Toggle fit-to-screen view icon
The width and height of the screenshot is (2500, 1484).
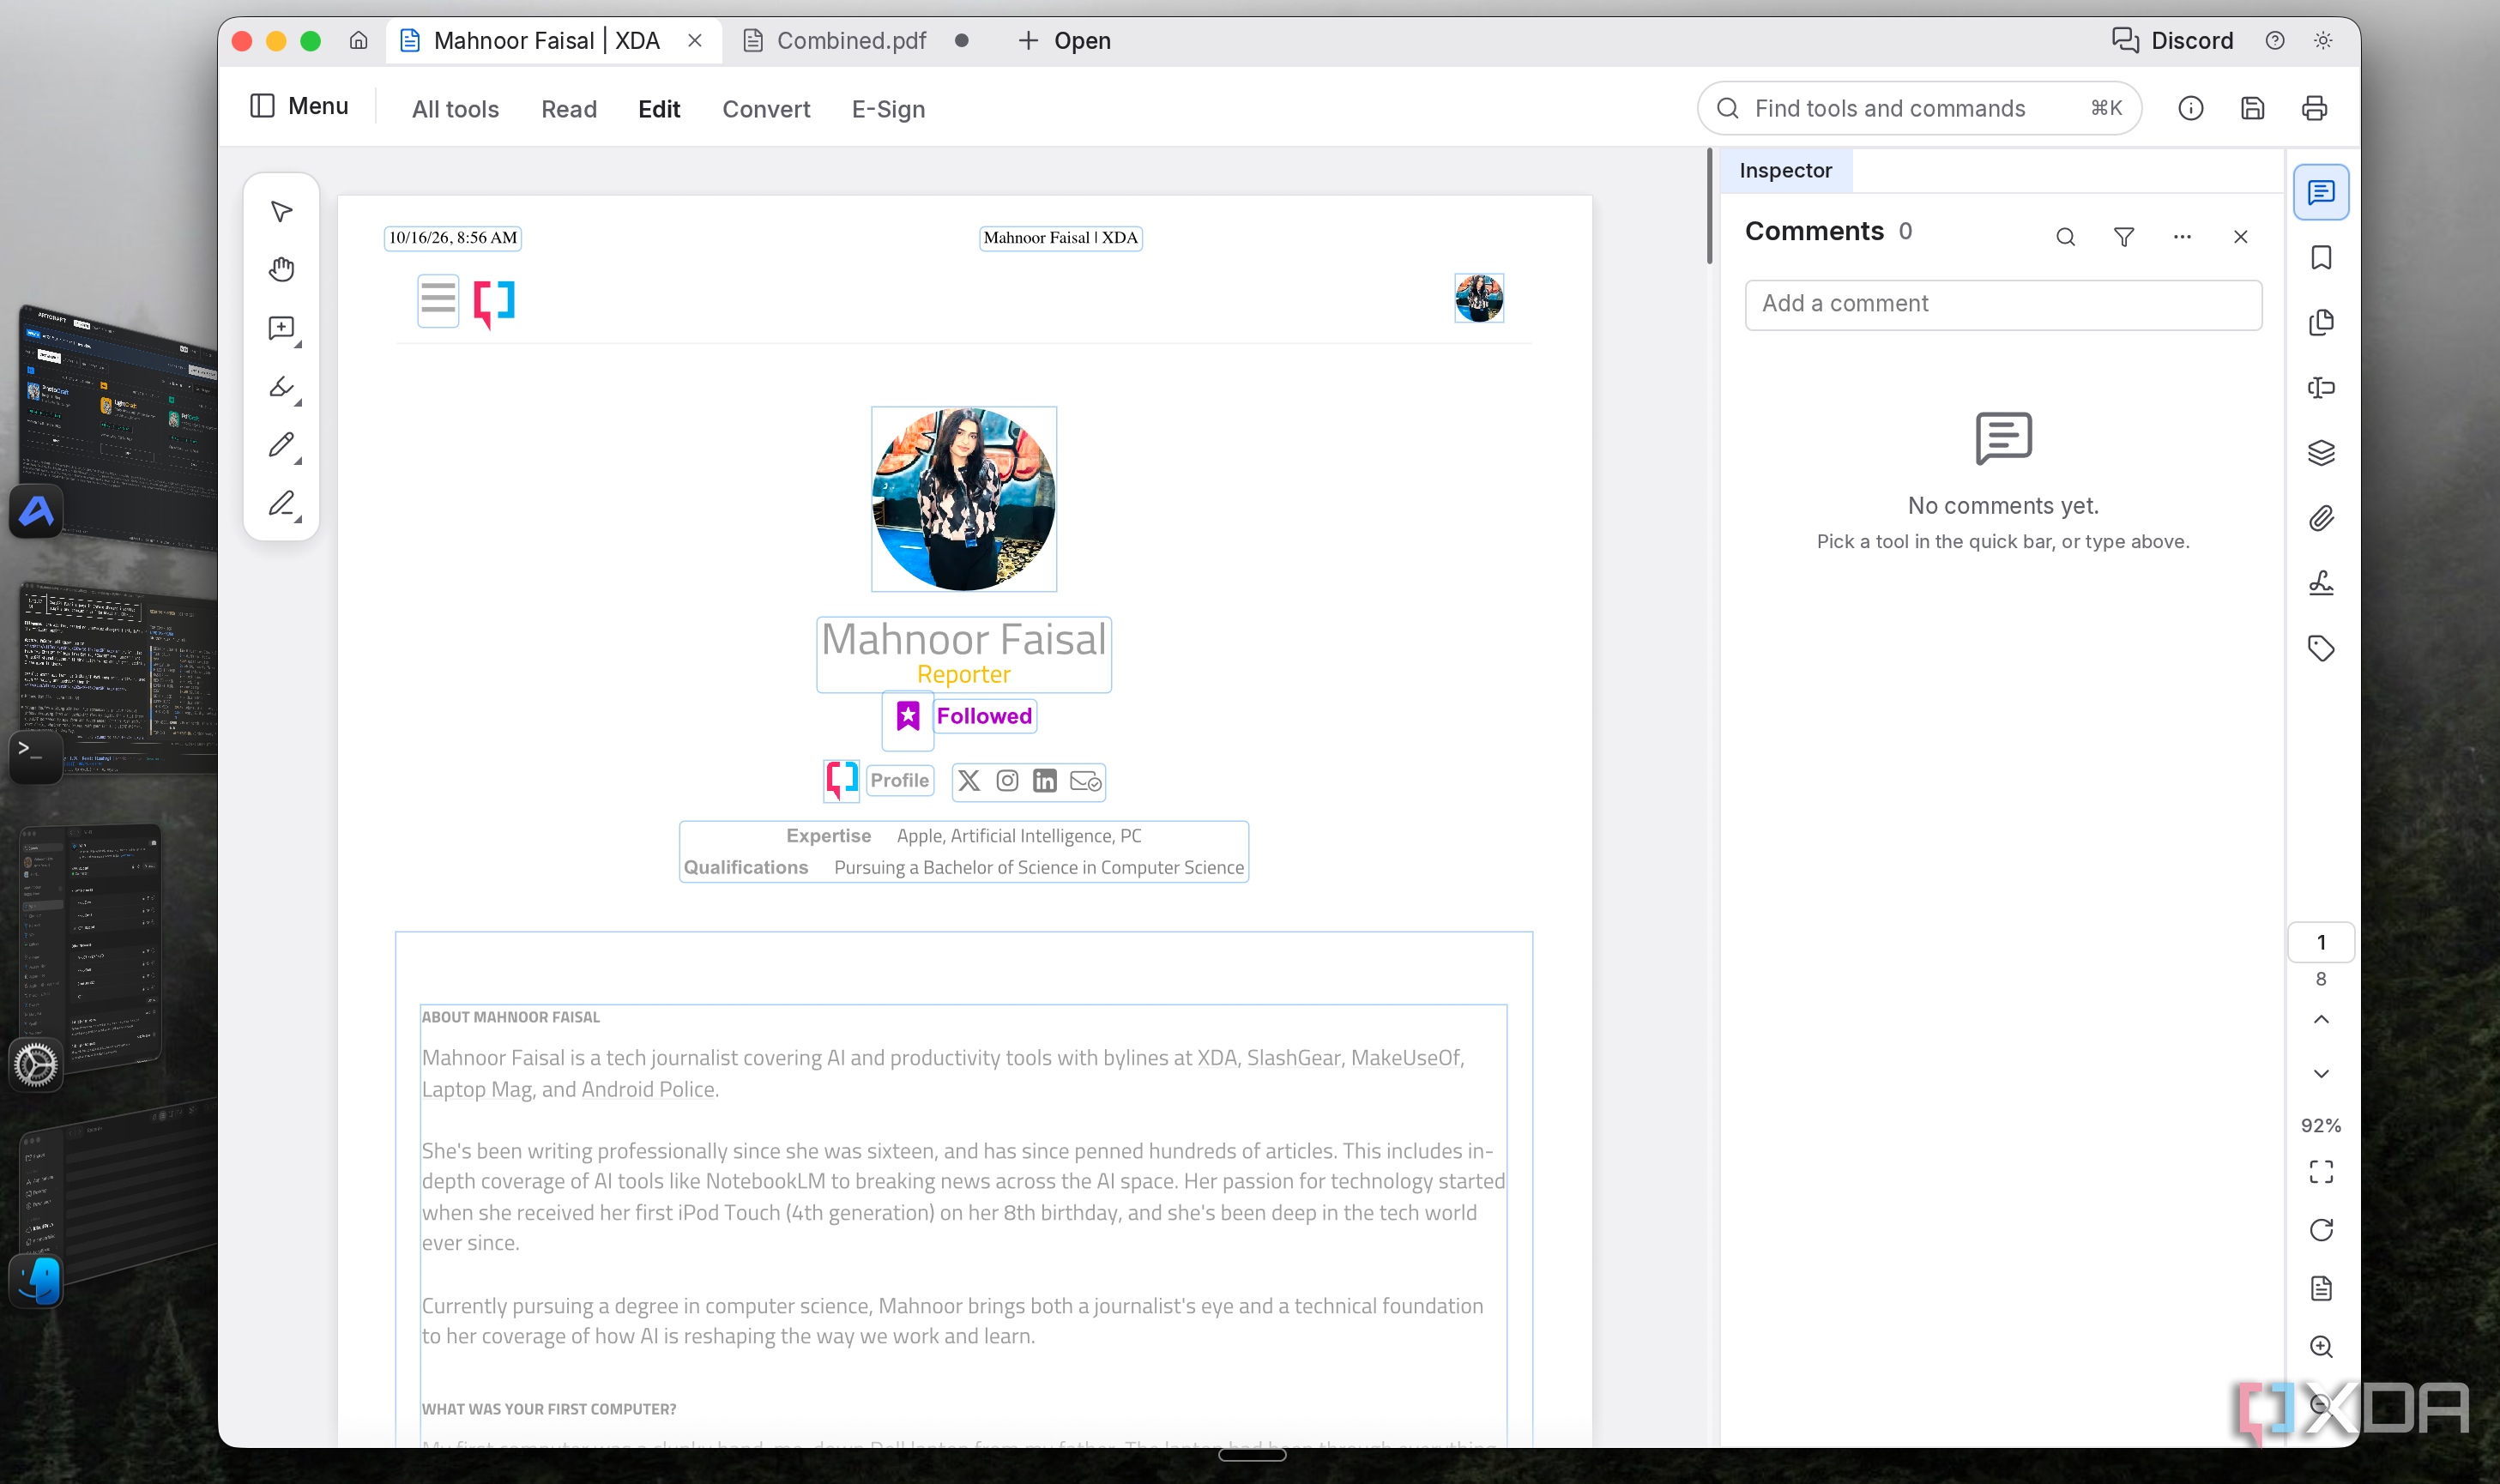2320,1172
